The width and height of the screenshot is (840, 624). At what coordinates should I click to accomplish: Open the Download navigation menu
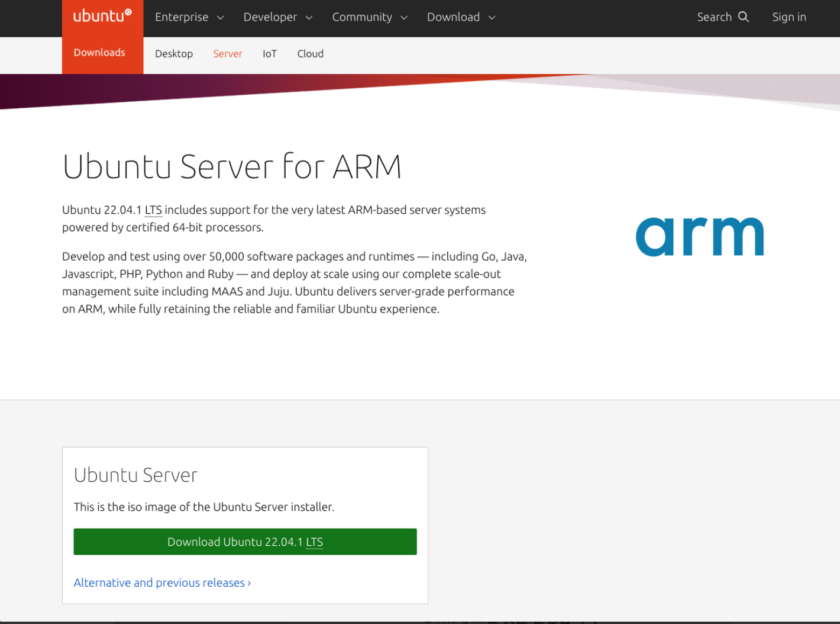pyautogui.click(x=461, y=17)
